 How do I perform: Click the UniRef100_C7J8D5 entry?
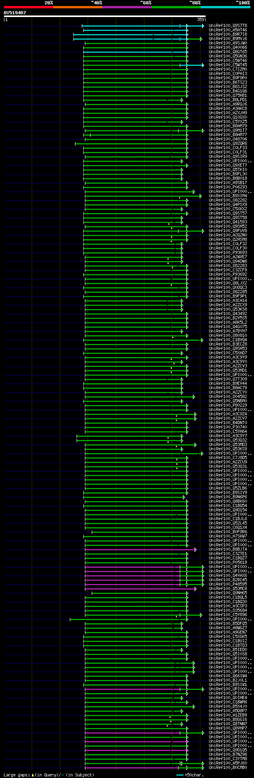click(x=228, y=458)
